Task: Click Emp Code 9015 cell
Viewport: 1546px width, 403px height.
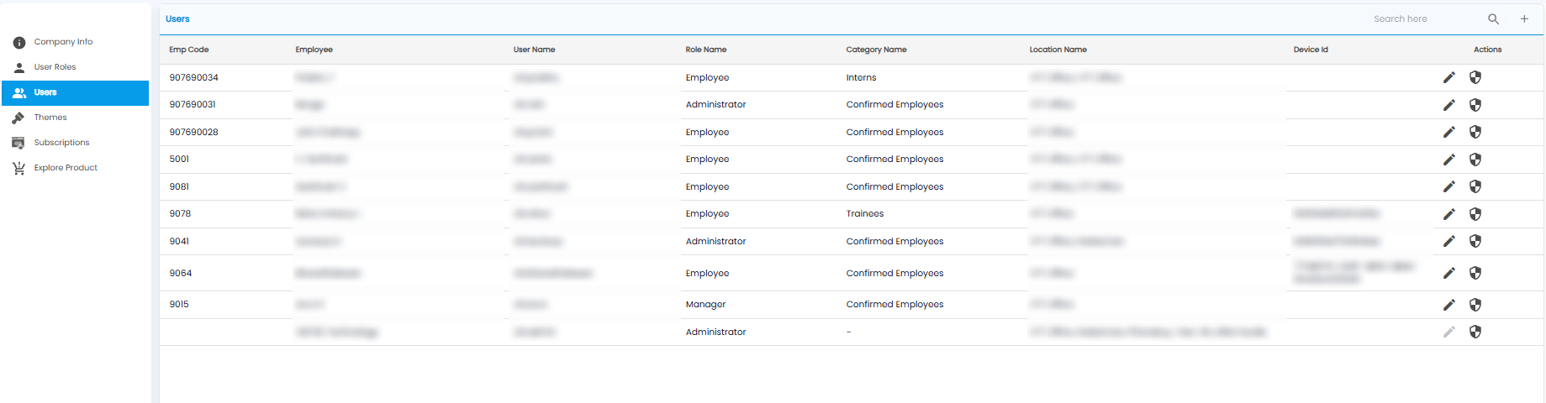Action: 179,304
